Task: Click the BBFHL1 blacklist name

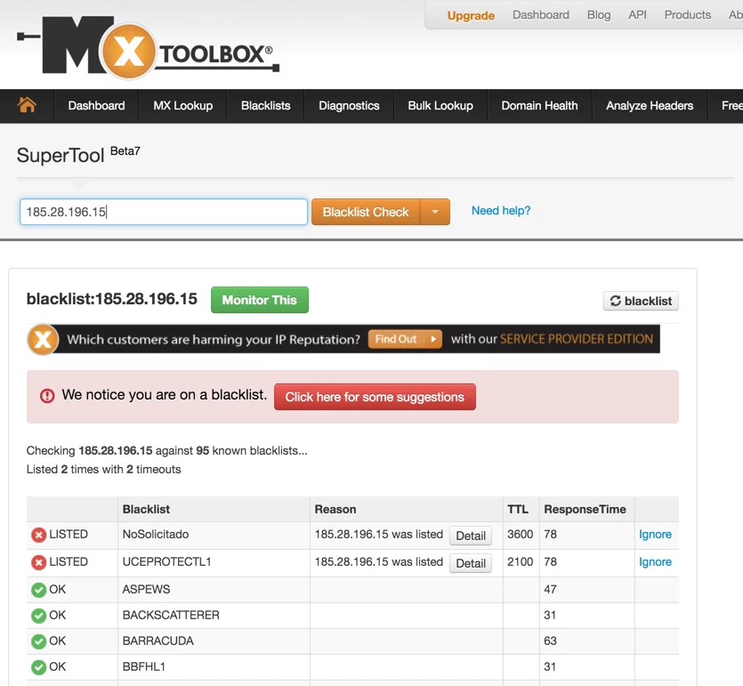Action: coord(143,666)
